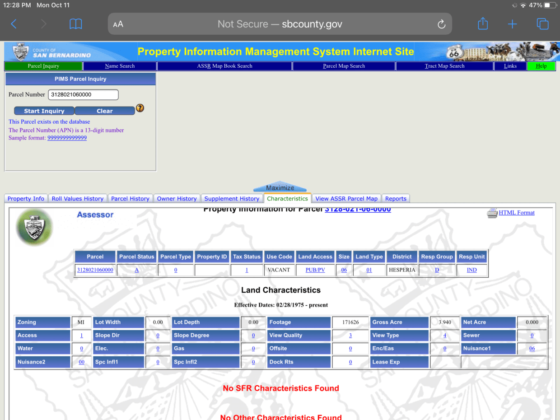
Task: Click the printer icon beside HTML Format
Action: [492, 213]
